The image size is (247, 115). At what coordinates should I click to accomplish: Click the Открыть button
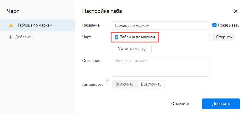[223, 37]
